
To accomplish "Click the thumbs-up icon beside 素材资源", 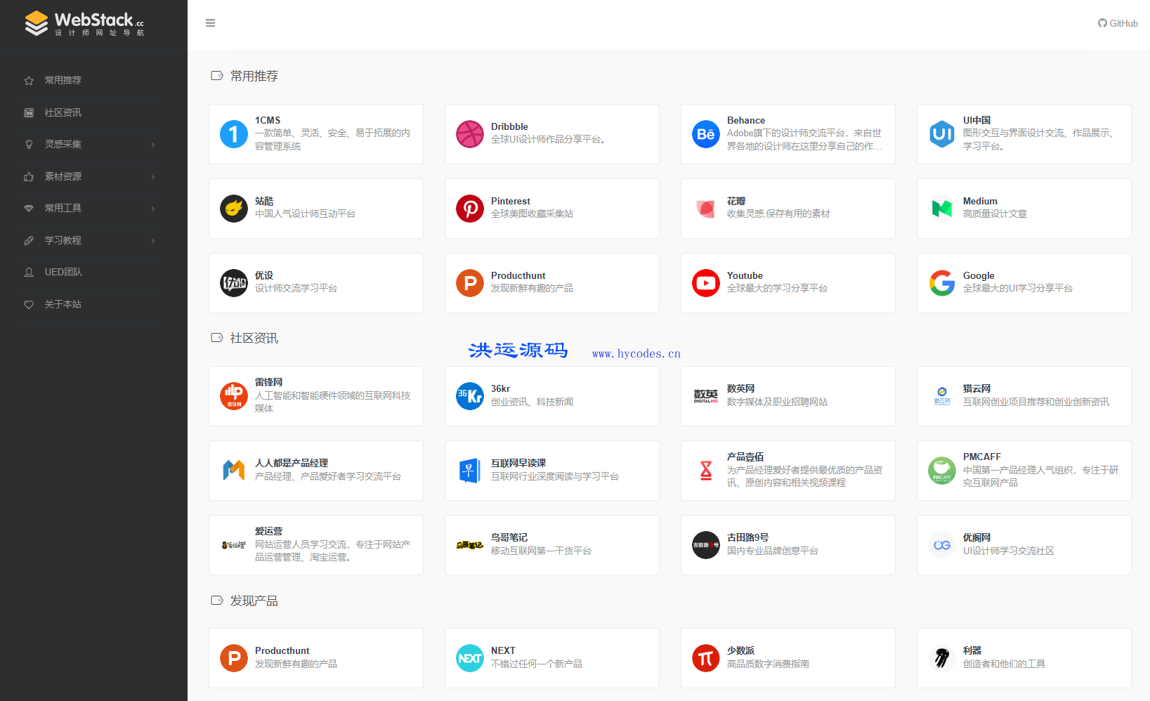I will tap(29, 177).
